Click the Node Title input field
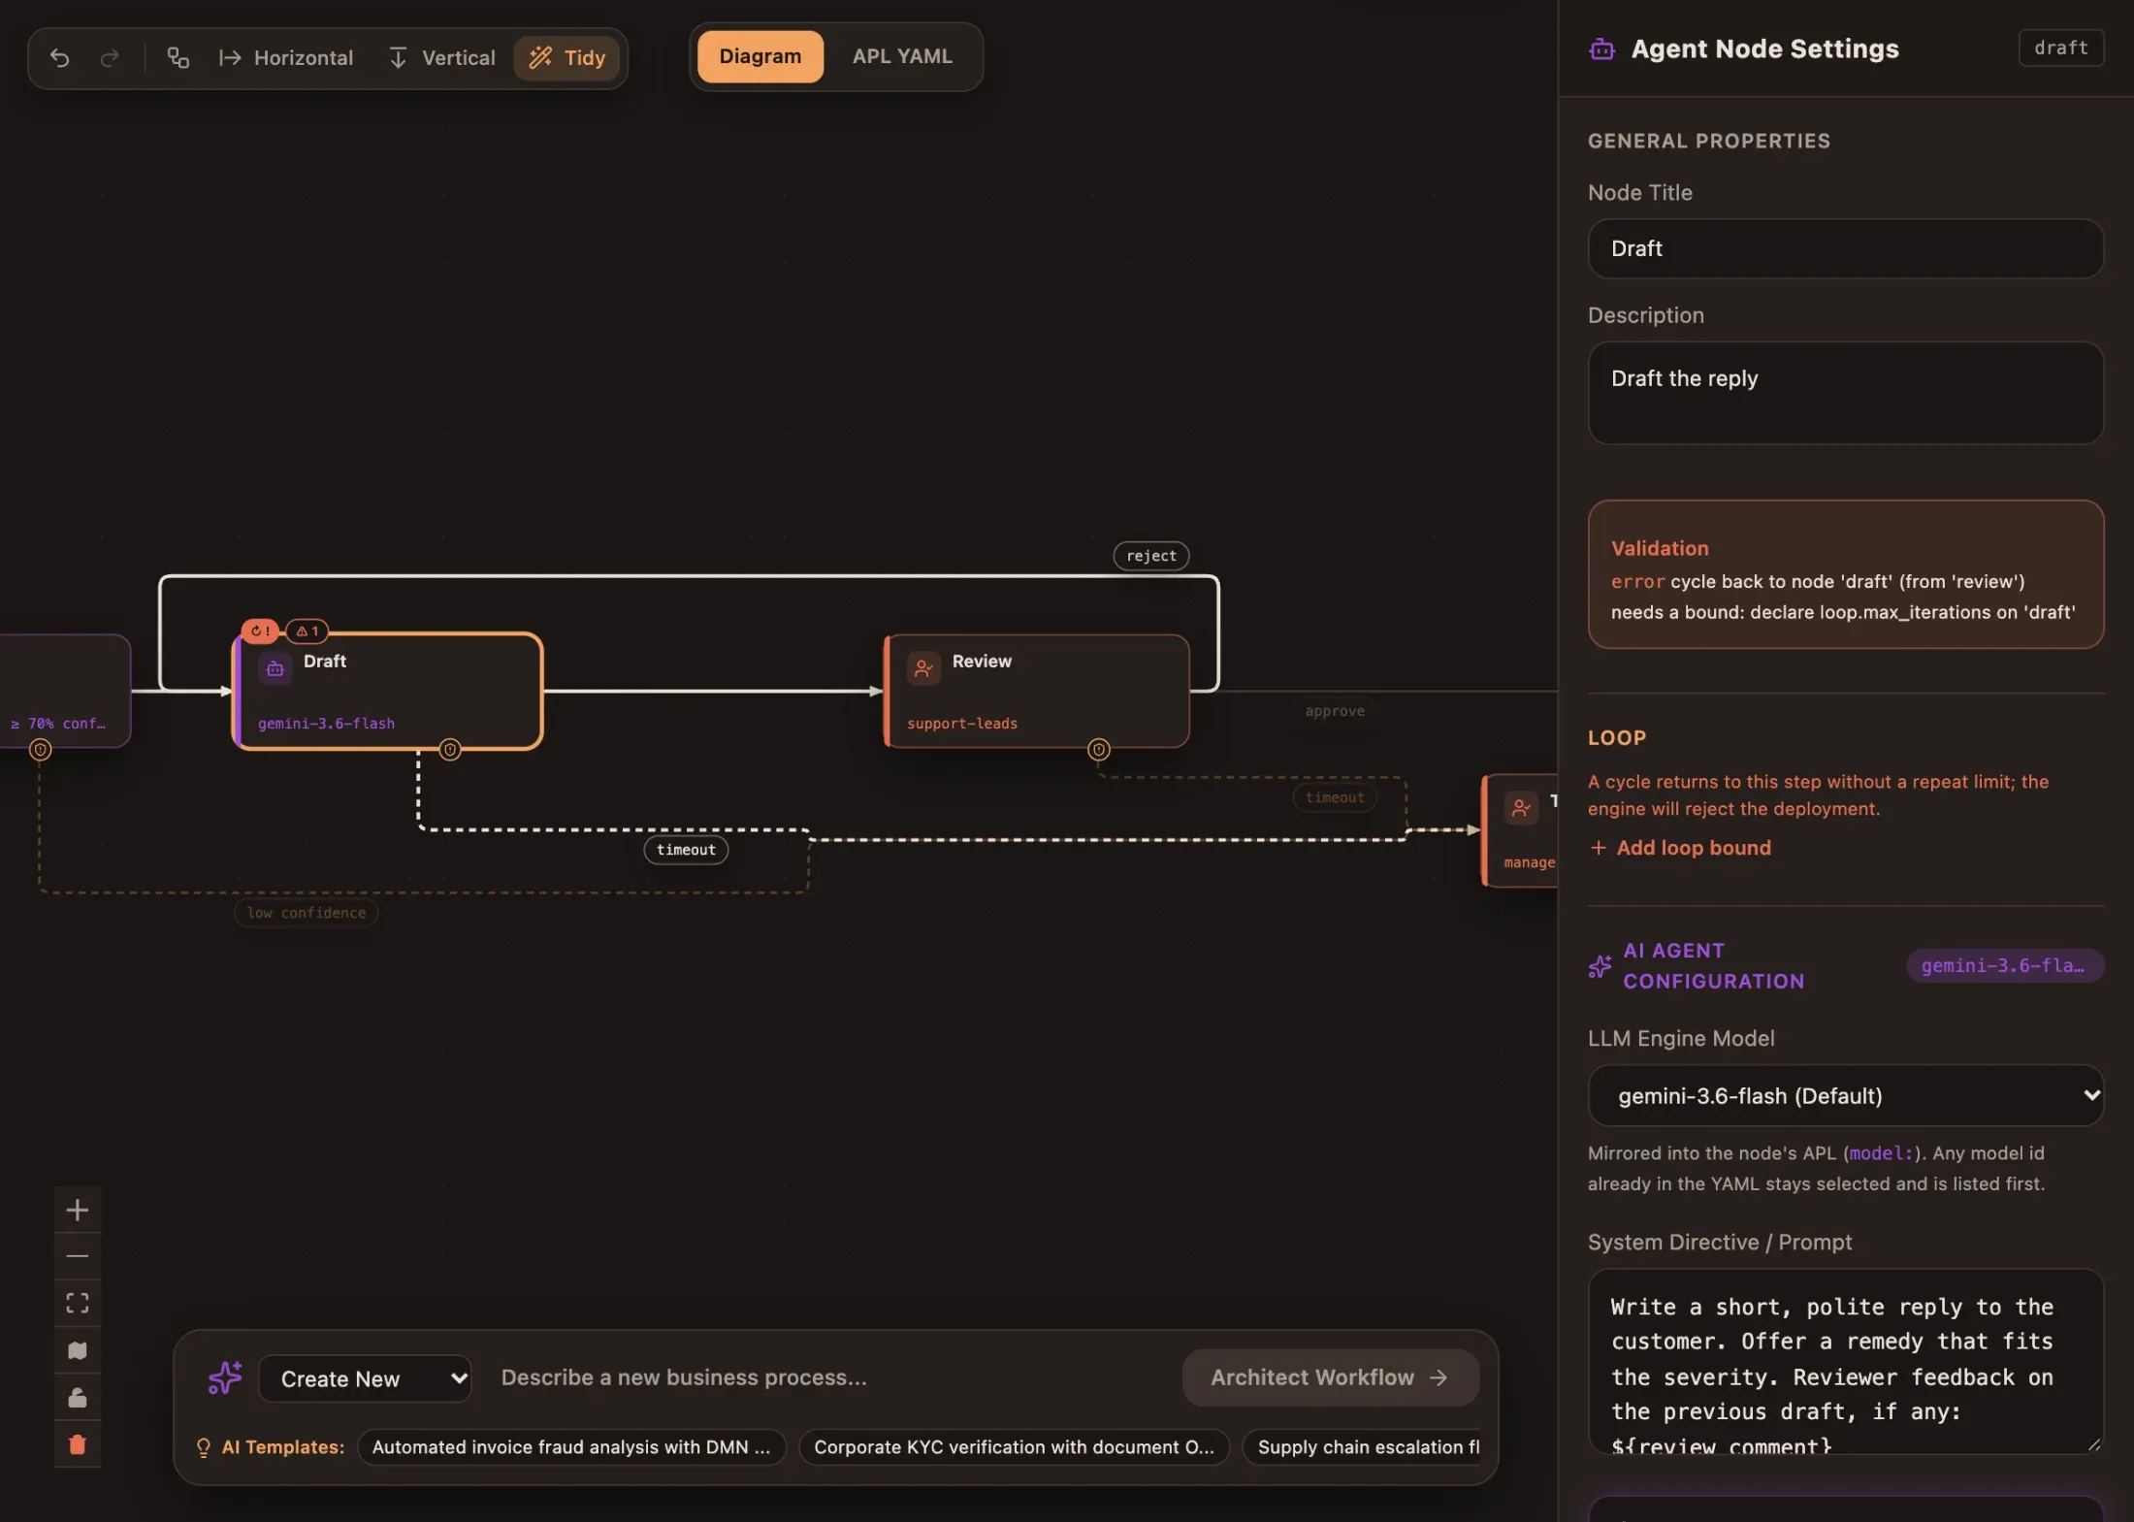Image resolution: width=2134 pixels, height=1522 pixels. point(1845,248)
